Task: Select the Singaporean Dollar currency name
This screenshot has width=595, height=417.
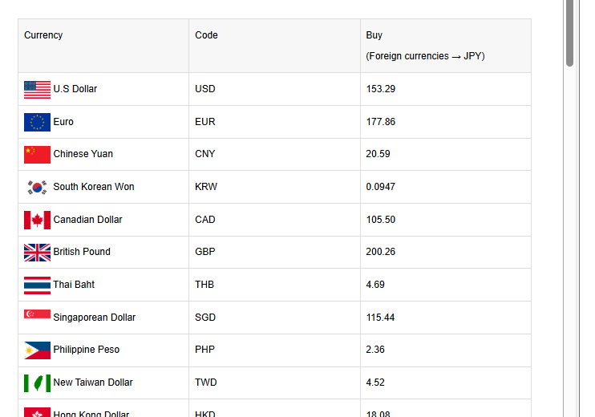Action: 95,318
